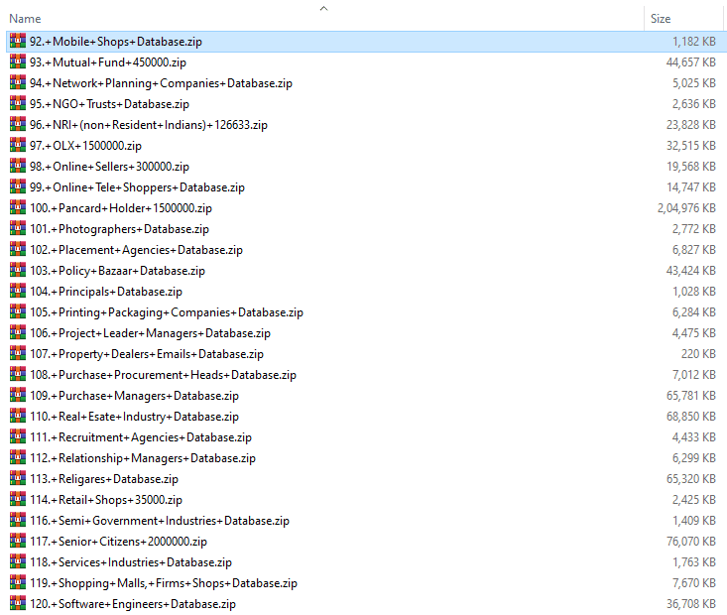Click the icon for 112.+Relationship+Managers+Database.zip
This screenshot has width=727, height=615.
(x=18, y=457)
